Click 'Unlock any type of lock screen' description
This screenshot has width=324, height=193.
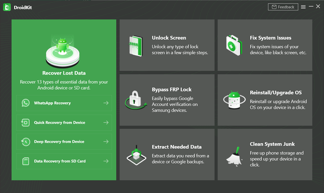180,50
